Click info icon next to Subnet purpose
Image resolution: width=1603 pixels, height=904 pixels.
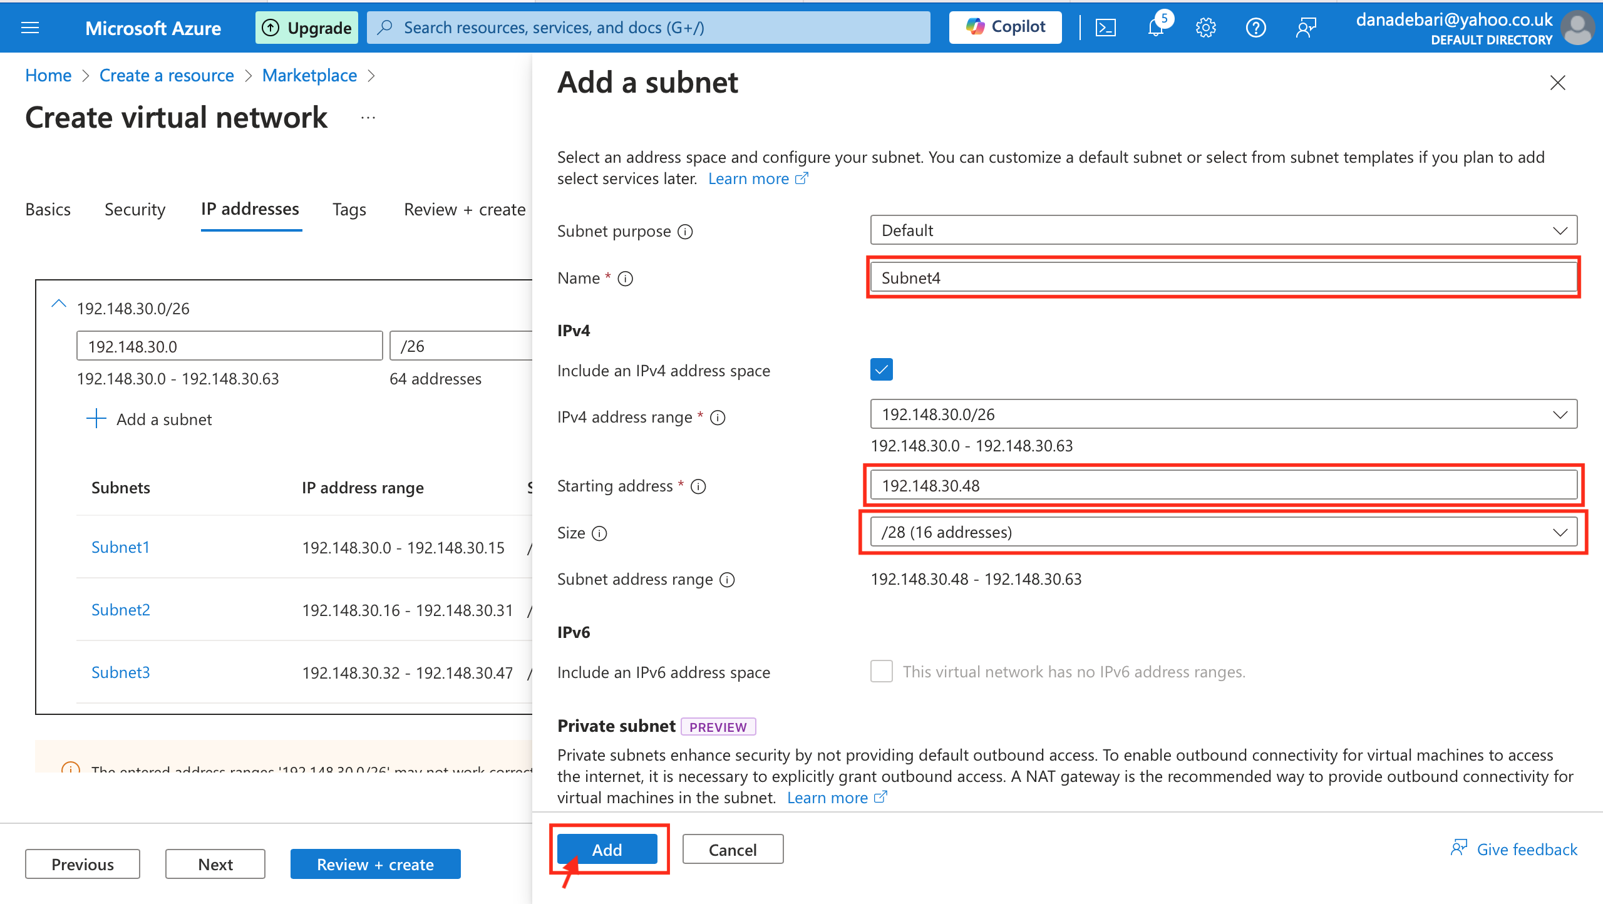[x=686, y=232]
